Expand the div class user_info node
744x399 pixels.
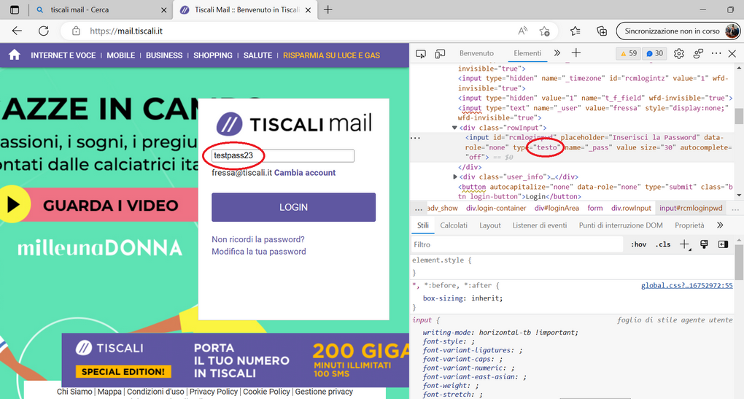(454, 177)
